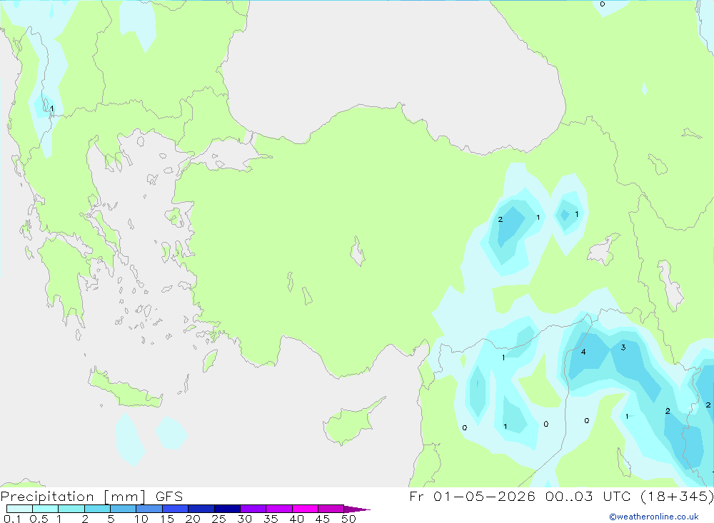This screenshot has width=714, height=523.
Task: Click the '0.1' legend scale label
Action: [x=12, y=519]
